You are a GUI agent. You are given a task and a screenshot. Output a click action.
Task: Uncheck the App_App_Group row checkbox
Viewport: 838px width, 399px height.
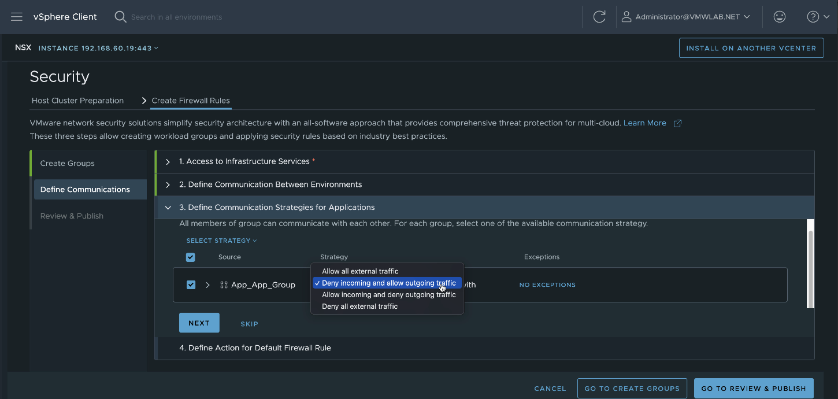(x=191, y=285)
